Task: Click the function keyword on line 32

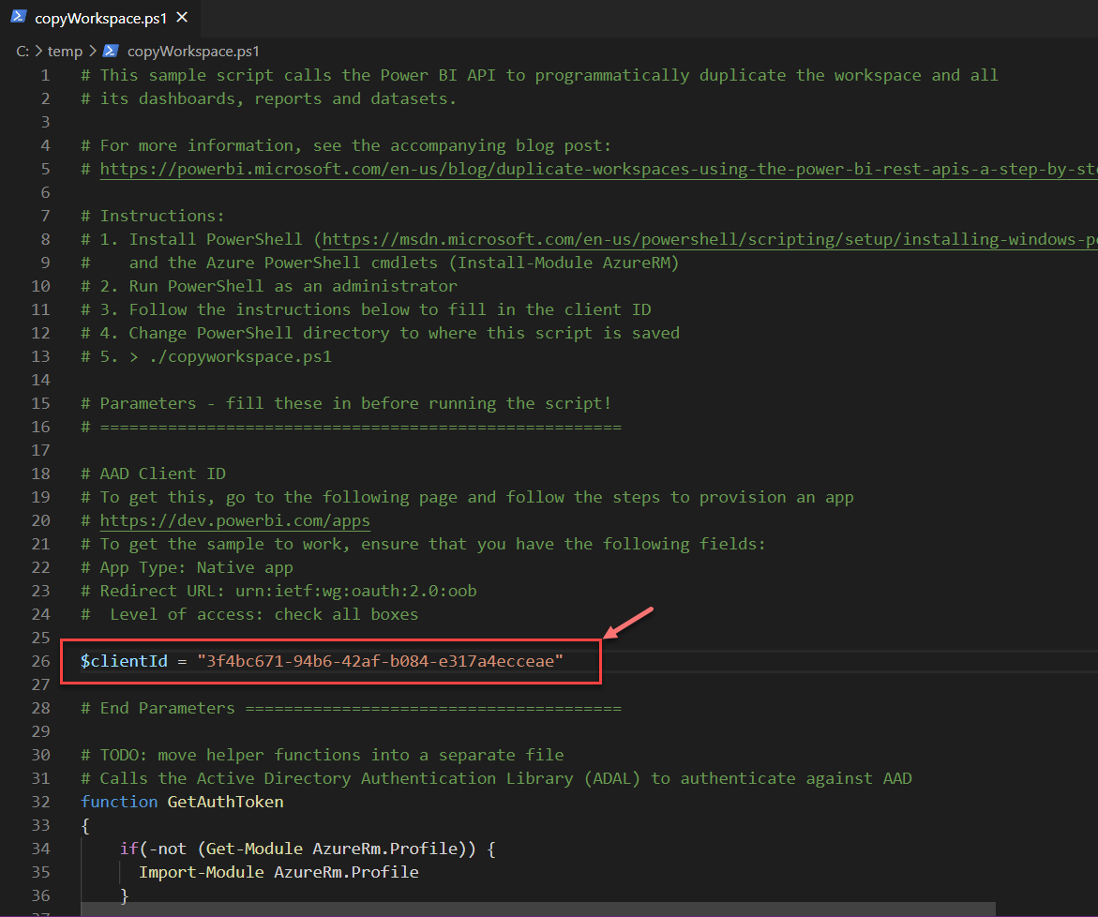Action: coord(119,802)
